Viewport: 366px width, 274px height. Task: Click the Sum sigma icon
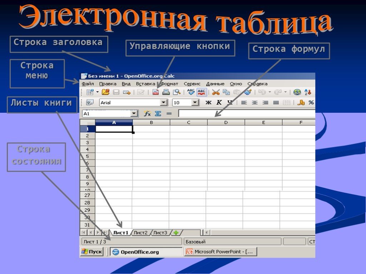pos(158,113)
